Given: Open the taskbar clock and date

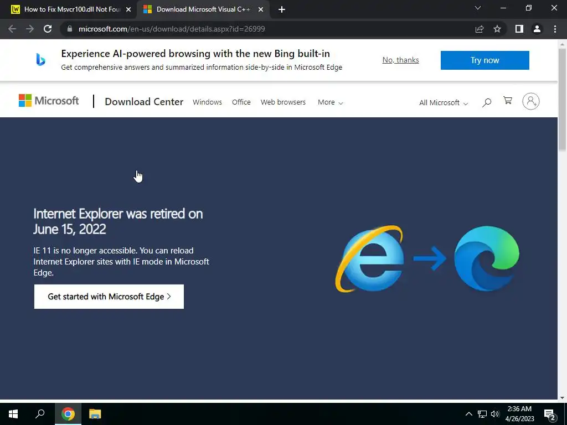Looking at the screenshot, I should click(519, 414).
